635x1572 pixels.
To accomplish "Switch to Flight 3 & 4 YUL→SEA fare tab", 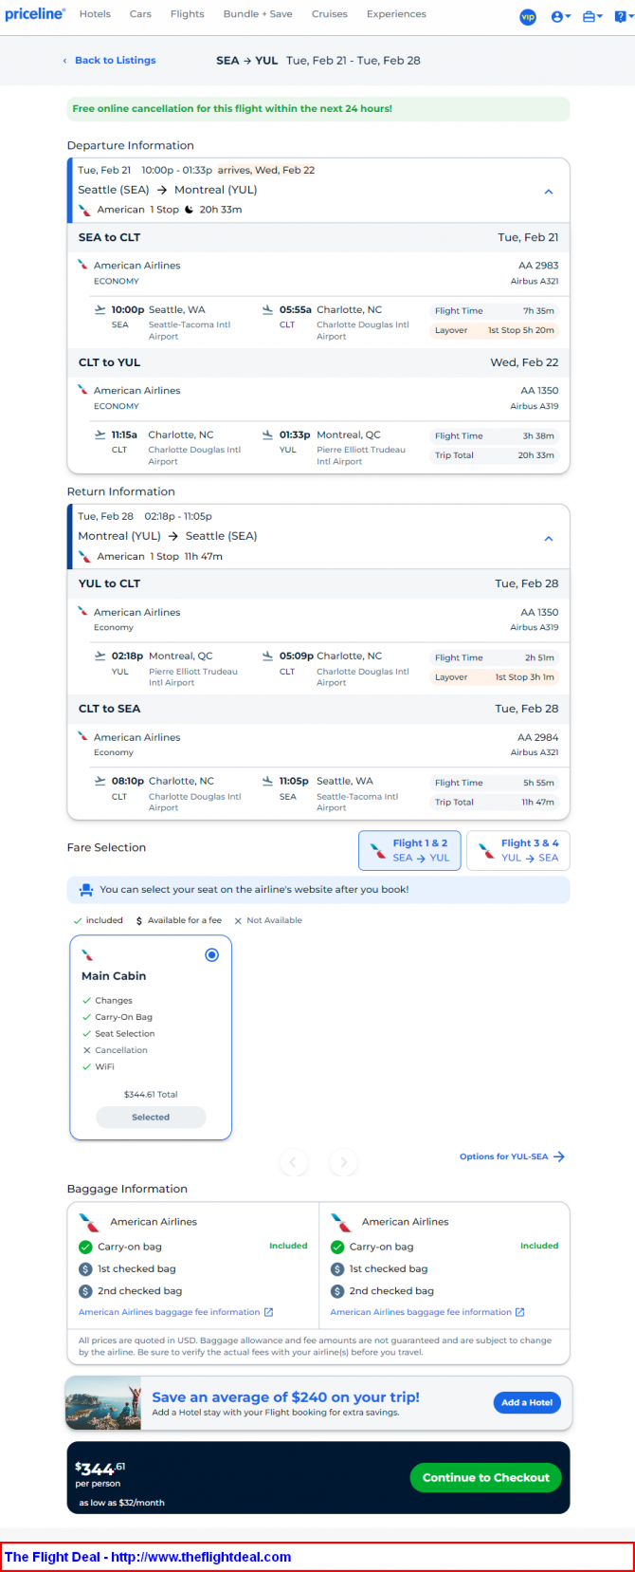I will tap(517, 850).
